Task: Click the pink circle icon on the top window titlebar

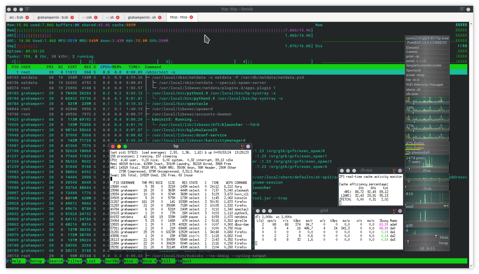Action: pyautogui.click(x=249, y=146)
